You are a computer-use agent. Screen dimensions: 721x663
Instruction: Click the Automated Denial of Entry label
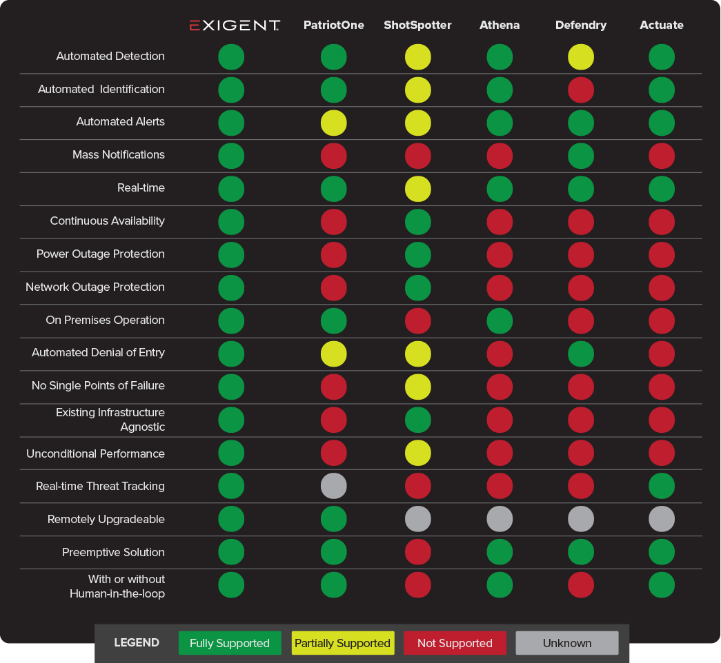point(99,353)
